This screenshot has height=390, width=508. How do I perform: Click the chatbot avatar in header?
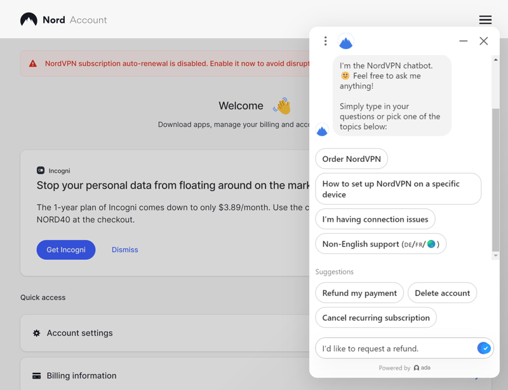[345, 41]
